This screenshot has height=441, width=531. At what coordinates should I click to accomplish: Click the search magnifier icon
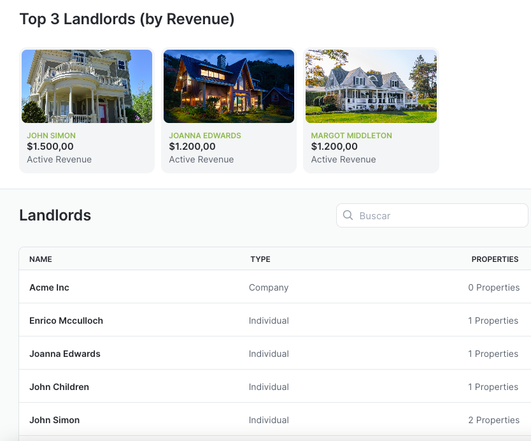pos(348,215)
